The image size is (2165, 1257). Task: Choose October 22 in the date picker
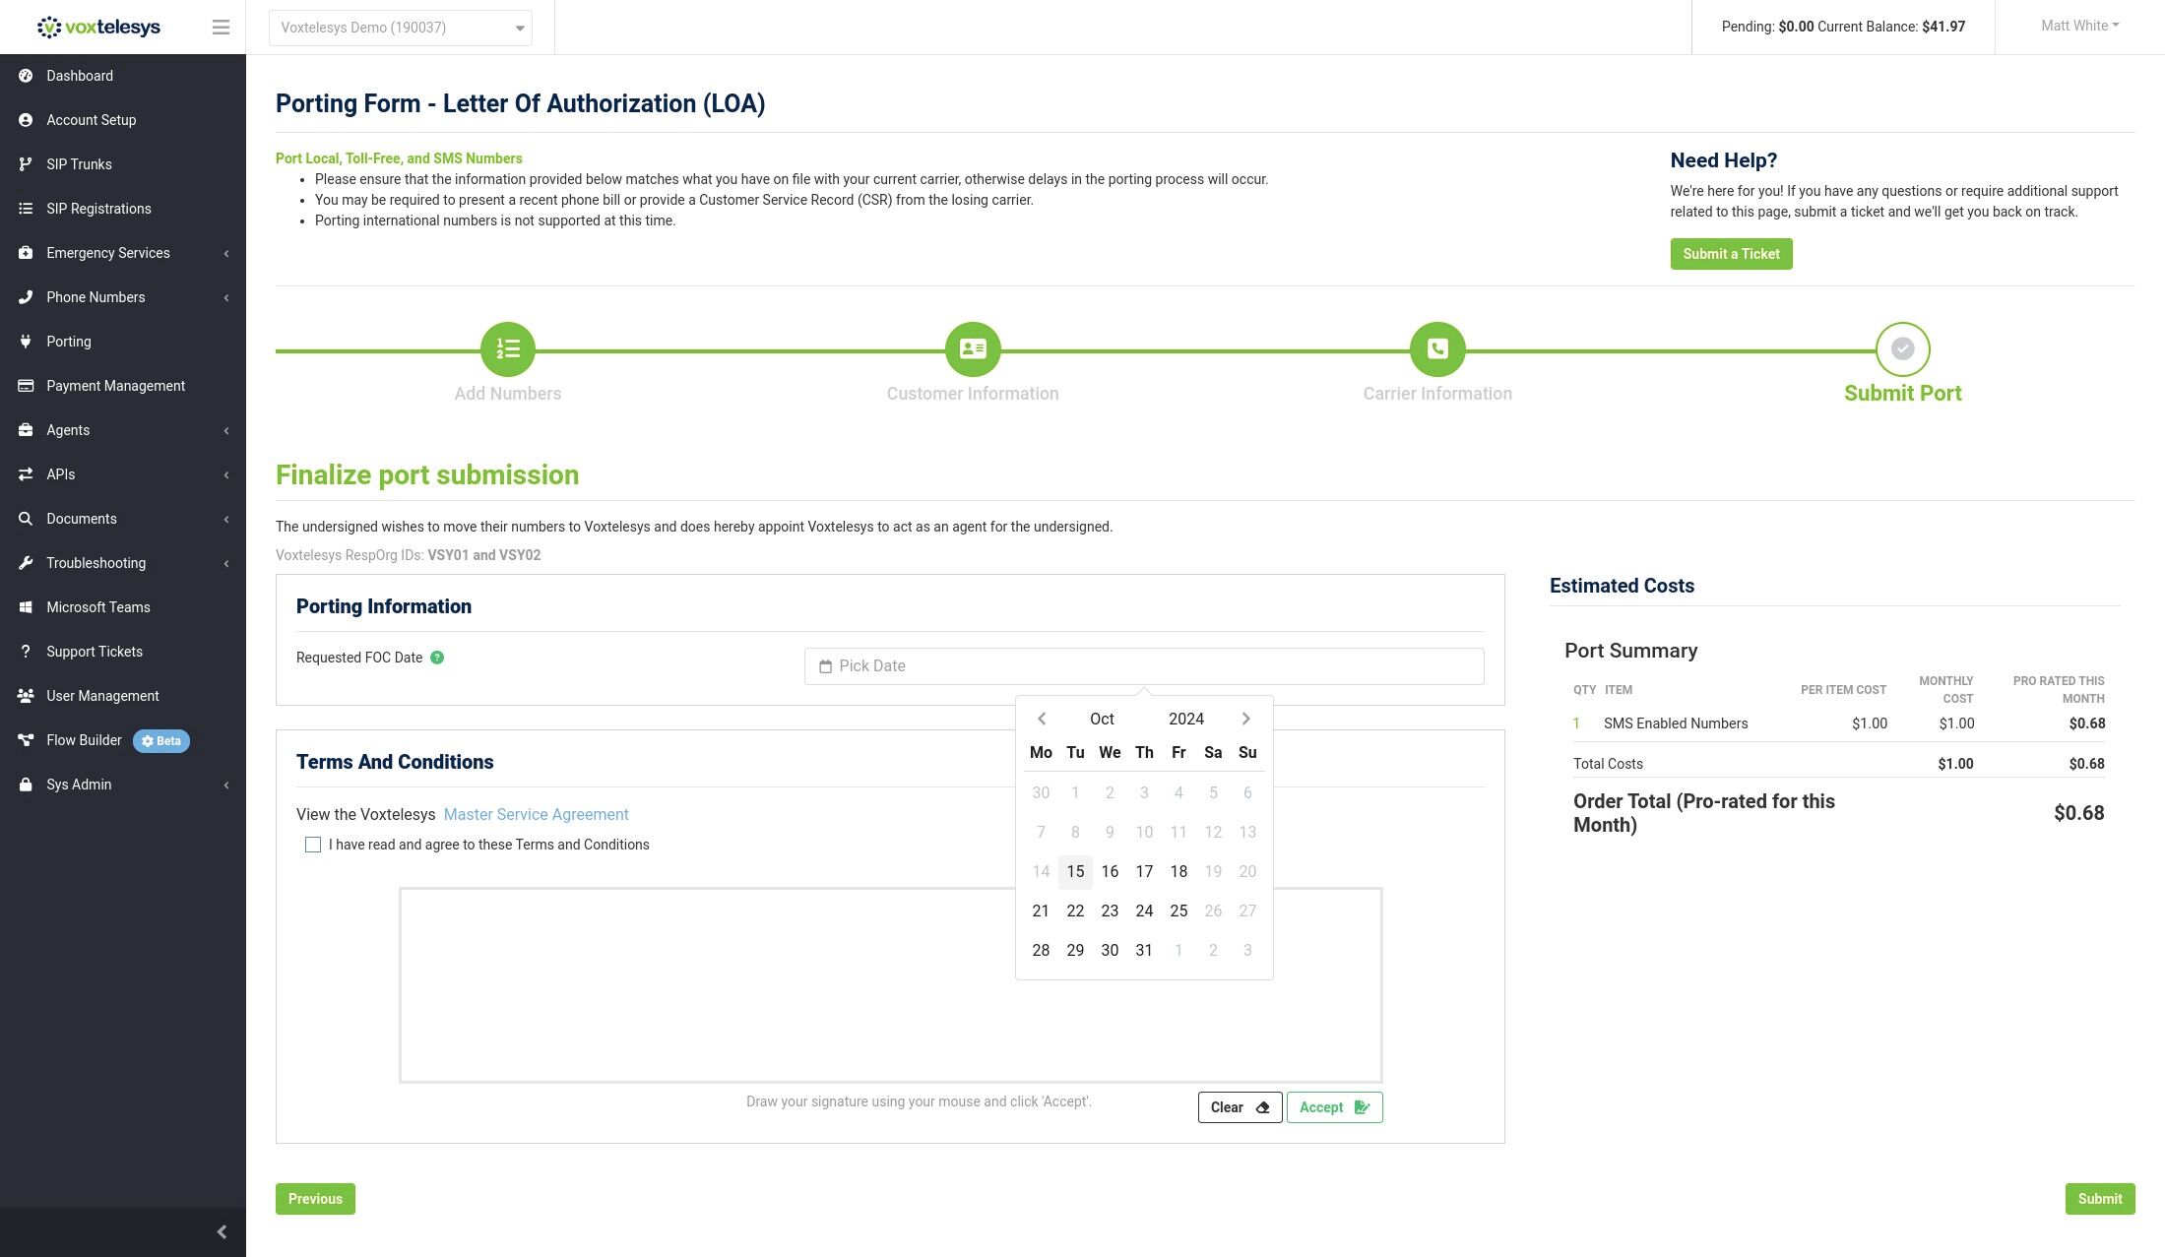(1075, 911)
